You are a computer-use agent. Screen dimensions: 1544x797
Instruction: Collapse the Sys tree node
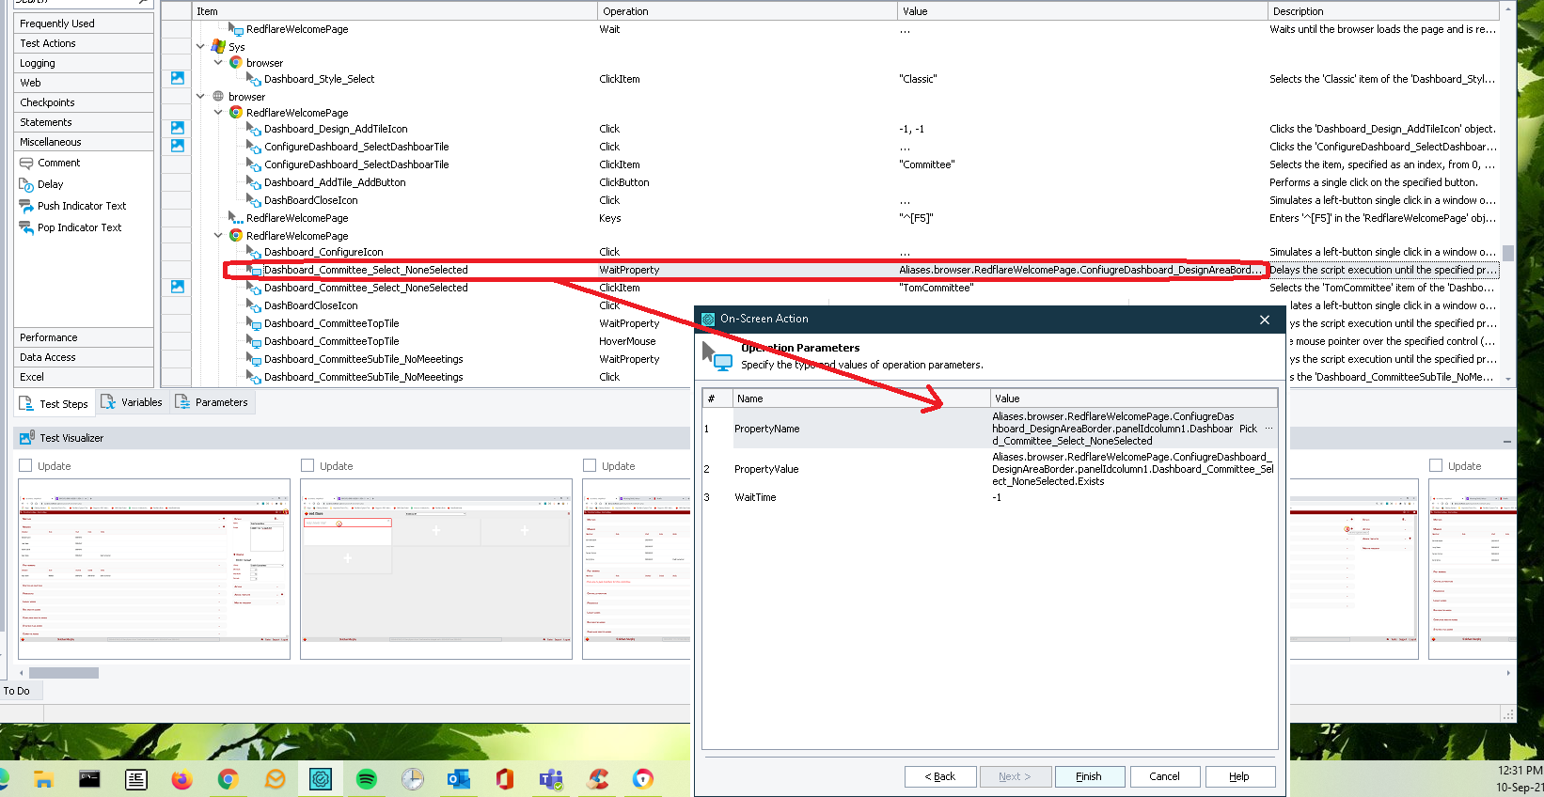click(x=200, y=46)
